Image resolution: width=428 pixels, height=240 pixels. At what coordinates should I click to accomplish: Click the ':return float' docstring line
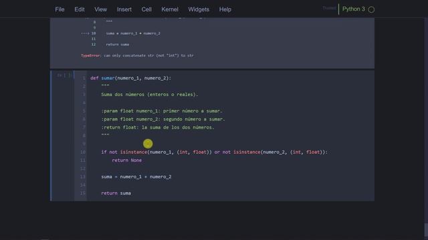pos(158,127)
